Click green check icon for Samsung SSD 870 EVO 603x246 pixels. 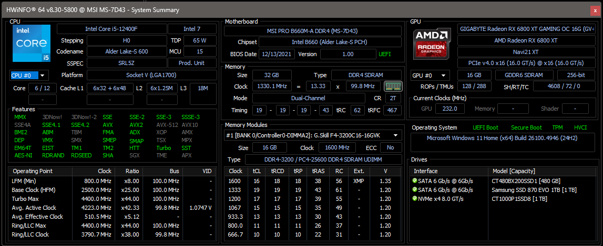tap(415, 189)
